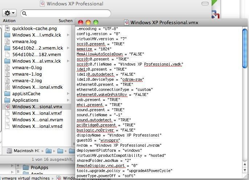
Task: Click the Windows X...onal.nvram file icon
Action: [x=7, y=120]
